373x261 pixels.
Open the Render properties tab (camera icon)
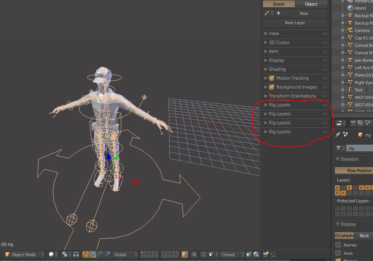[353, 123]
